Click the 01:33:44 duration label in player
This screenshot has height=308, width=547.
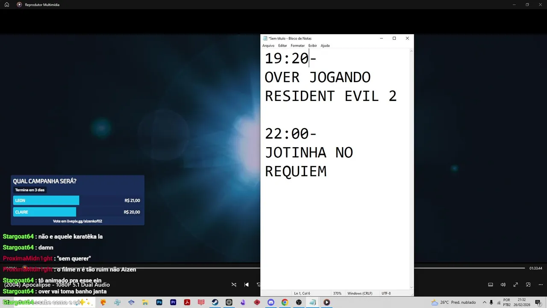point(535,268)
